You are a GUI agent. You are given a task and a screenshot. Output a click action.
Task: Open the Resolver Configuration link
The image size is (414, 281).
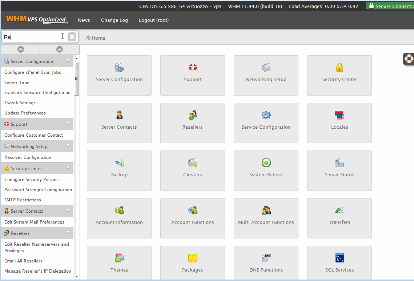(x=28, y=157)
